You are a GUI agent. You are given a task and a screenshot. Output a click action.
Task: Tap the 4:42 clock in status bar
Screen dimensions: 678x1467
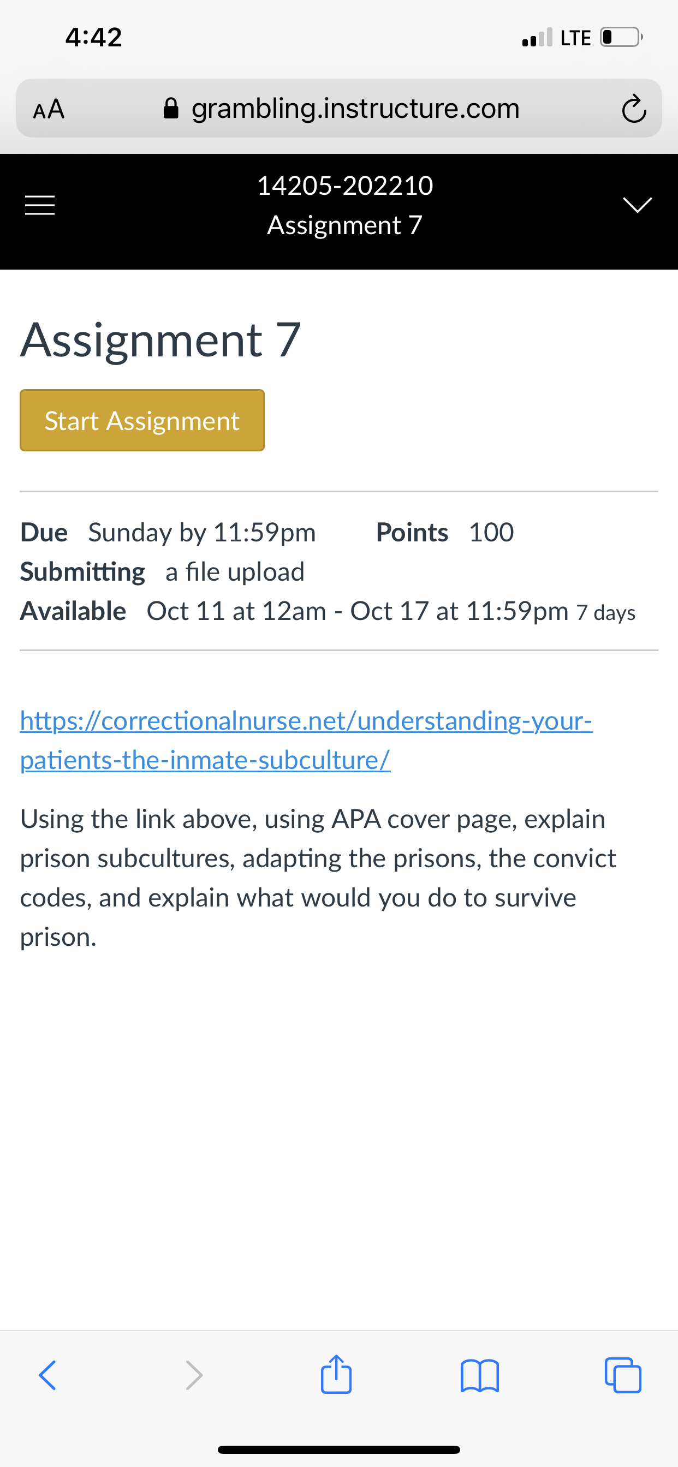pyautogui.click(x=93, y=38)
